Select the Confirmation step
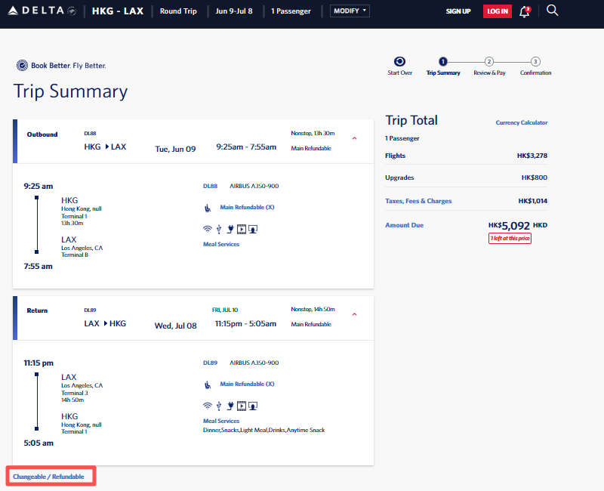 [x=535, y=62]
